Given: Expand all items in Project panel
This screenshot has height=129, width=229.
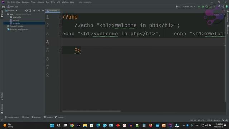Looking at the screenshot, I should 30,11.
